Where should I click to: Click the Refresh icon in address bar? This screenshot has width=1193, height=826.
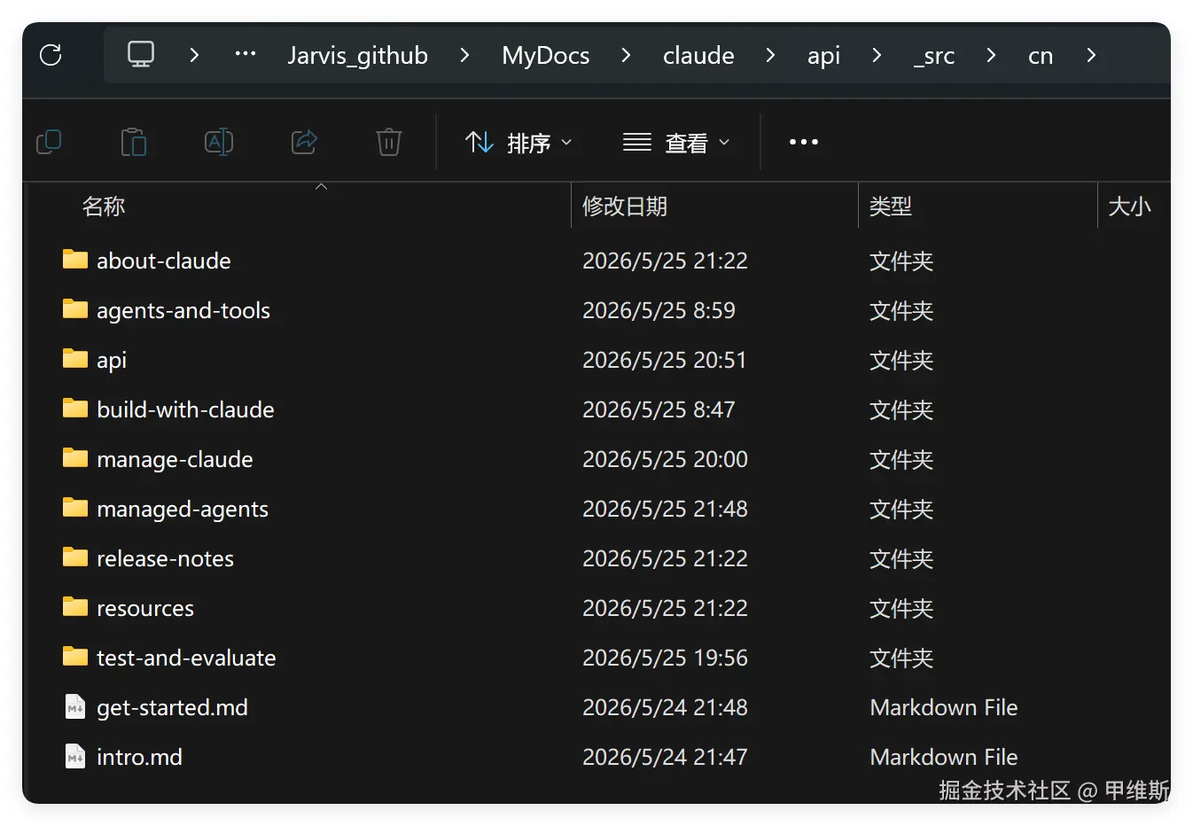(x=51, y=55)
